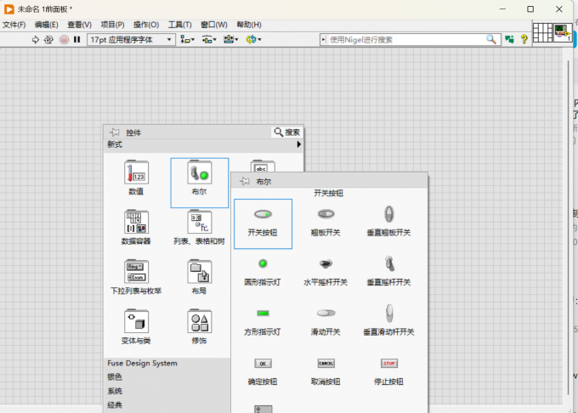Image resolution: width=578 pixels, height=413 pixels.
Task: Open the Distribute Objects dropdown
Action: pos(209,39)
